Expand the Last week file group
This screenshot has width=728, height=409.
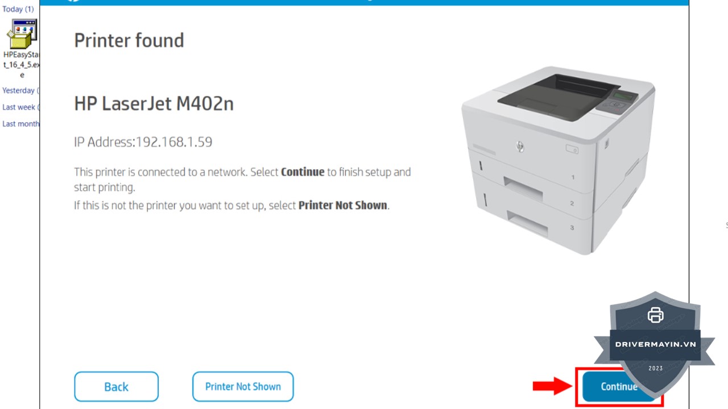(x=21, y=107)
